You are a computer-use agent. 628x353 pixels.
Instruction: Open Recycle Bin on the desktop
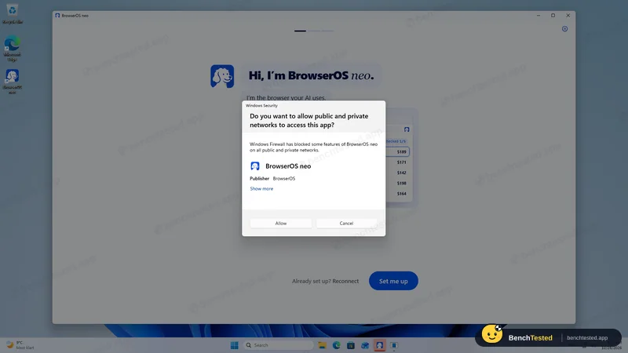[x=12, y=13]
